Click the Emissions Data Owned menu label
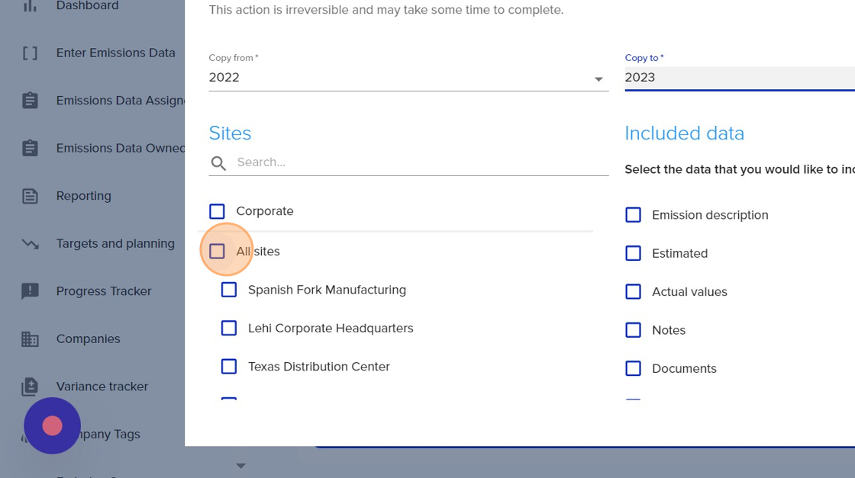The width and height of the screenshot is (855, 478). 121,148
